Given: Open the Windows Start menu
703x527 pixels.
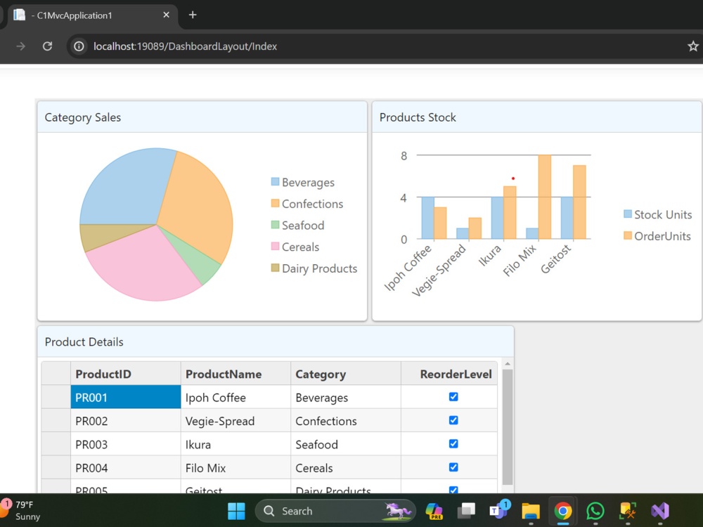Looking at the screenshot, I should click(x=236, y=511).
